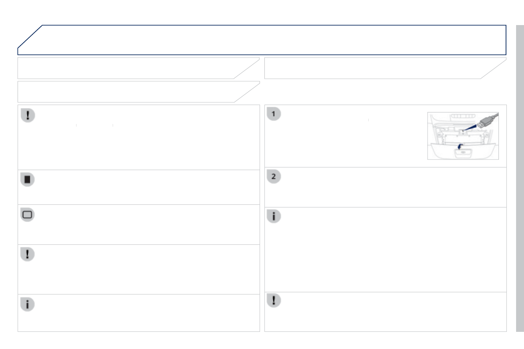Click the info icon in right column
Viewport: 524px width, 349px height.
click(274, 217)
